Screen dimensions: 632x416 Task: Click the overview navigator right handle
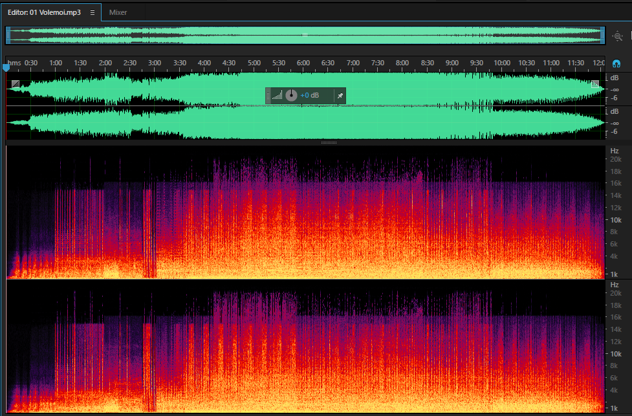(x=603, y=36)
